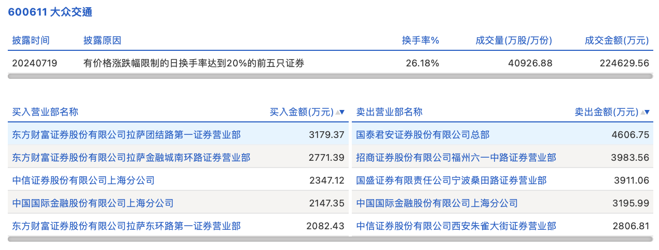Open 国泰君安证券股份有限公司总部
Viewport: 659px width, 250px height.
pyautogui.click(x=422, y=135)
